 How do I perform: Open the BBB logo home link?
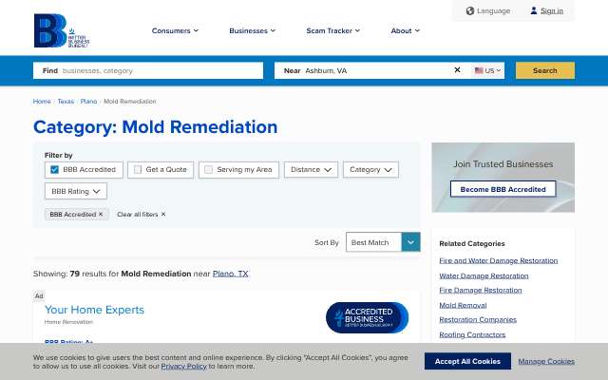(61, 30)
